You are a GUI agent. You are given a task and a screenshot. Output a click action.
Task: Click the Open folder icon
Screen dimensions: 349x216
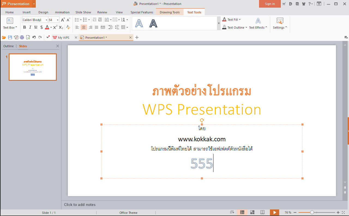[x=4, y=37]
